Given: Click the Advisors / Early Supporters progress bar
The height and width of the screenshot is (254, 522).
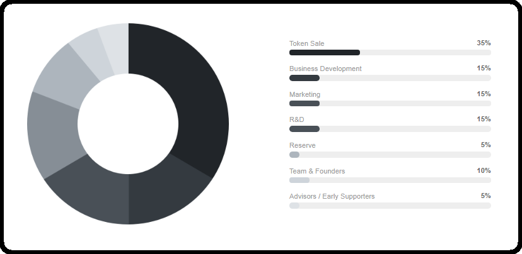Looking at the screenshot, I should (x=390, y=206).
